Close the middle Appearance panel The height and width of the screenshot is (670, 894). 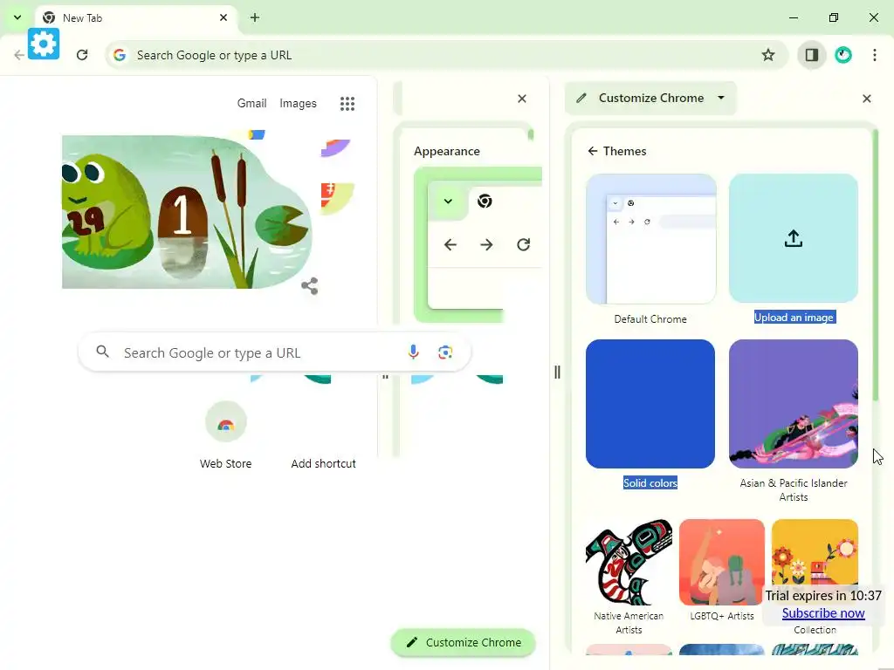coord(522,99)
